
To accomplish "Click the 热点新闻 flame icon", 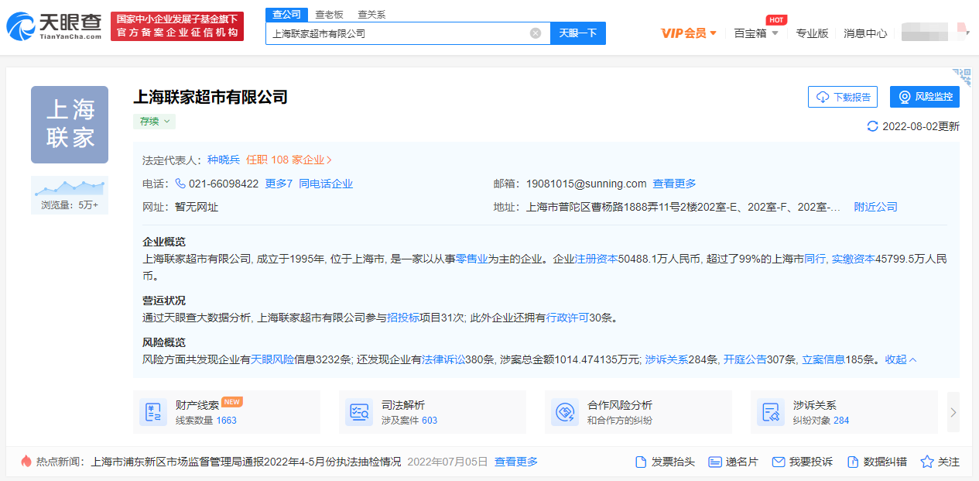I will [x=26, y=461].
